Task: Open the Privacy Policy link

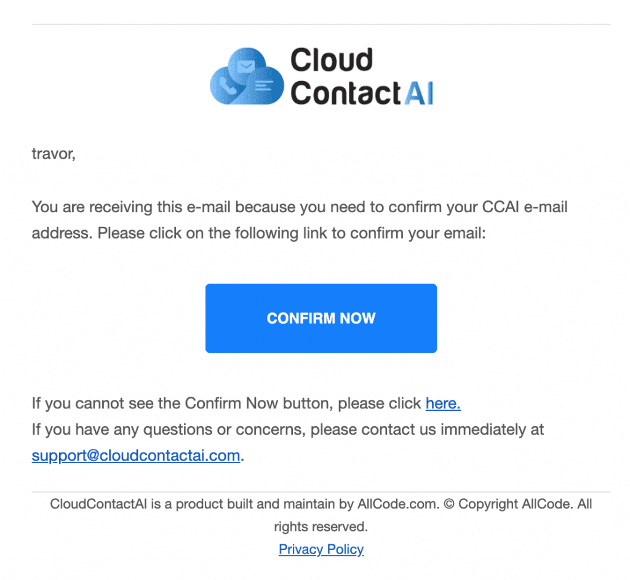Action: [x=321, y=549]
